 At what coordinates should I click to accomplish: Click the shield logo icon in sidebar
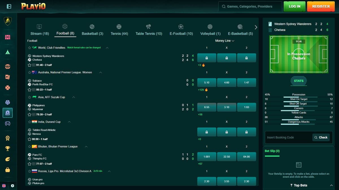8,21
